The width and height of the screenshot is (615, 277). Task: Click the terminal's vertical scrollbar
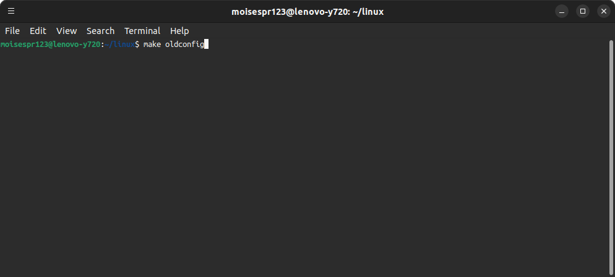tap(611, 158)
